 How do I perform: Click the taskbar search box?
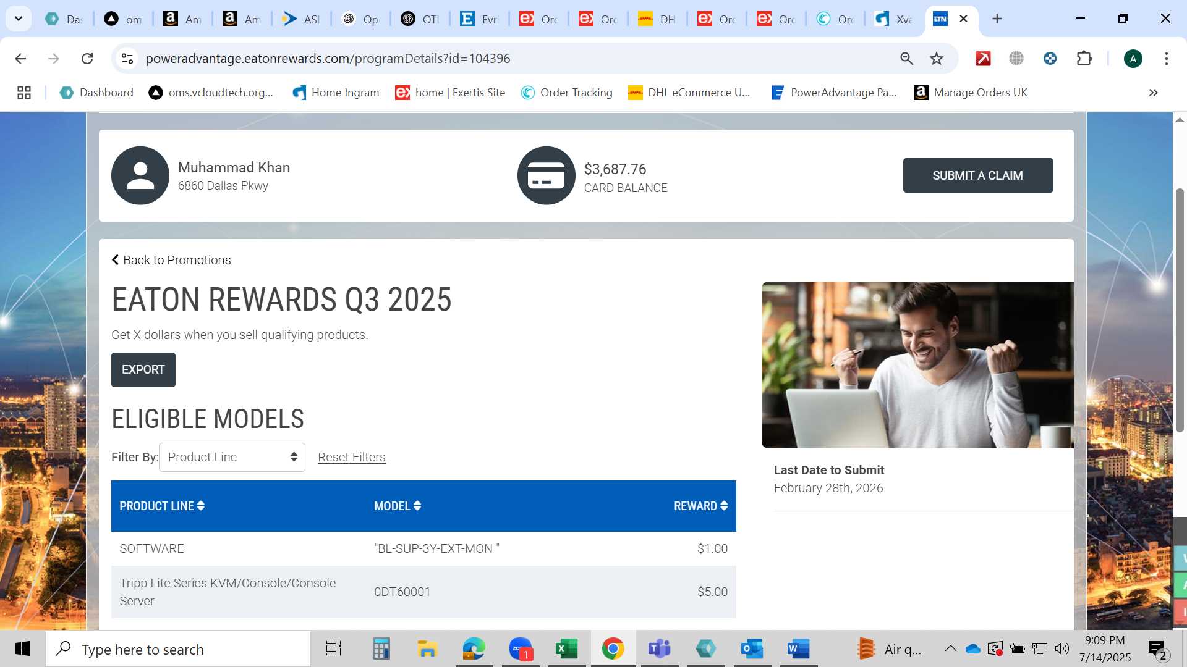(178, 649)
